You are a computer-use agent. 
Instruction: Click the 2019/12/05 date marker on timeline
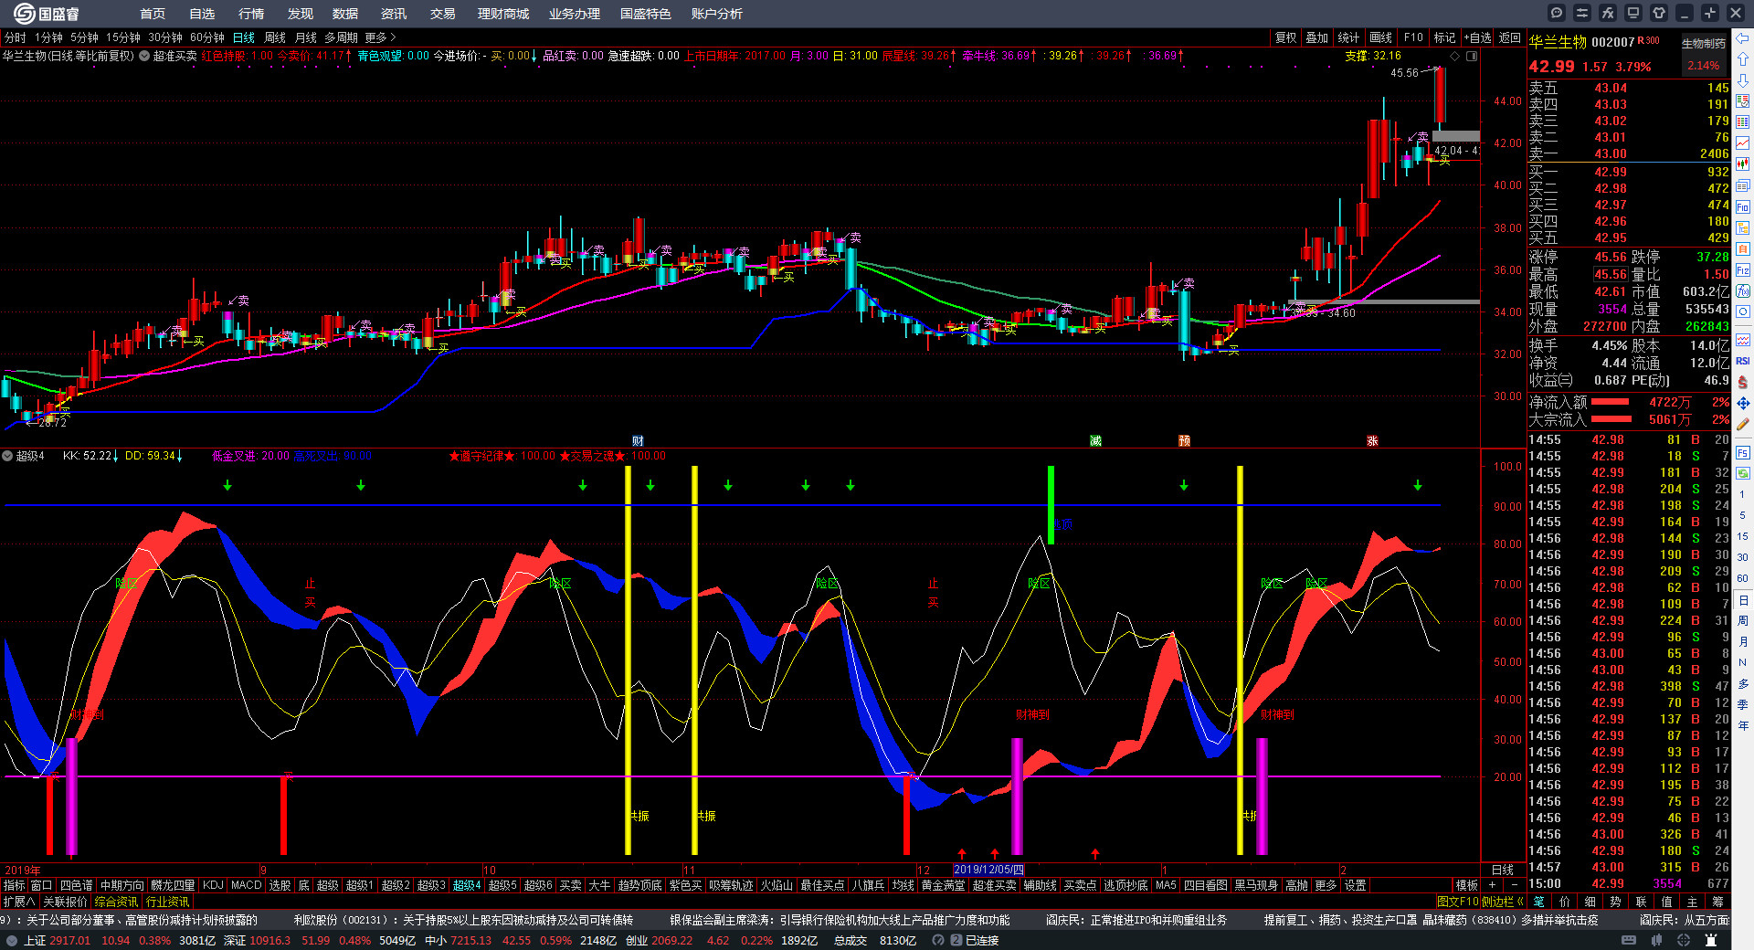[988, 870]
